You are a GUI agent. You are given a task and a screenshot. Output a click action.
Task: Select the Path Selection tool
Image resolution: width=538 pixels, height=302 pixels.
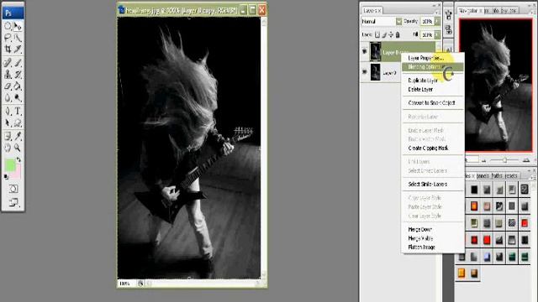pos(8,123)
